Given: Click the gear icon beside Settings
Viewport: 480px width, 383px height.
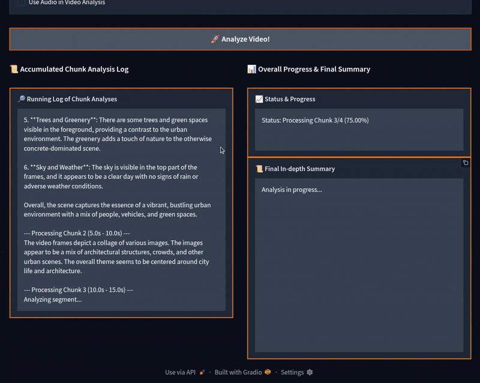Looking at the screenshot, I should (x=310, y=372).
